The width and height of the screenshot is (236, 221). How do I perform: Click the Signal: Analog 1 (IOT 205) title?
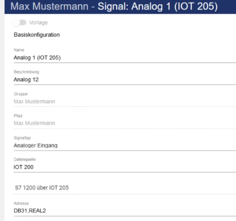pos(149,6)
